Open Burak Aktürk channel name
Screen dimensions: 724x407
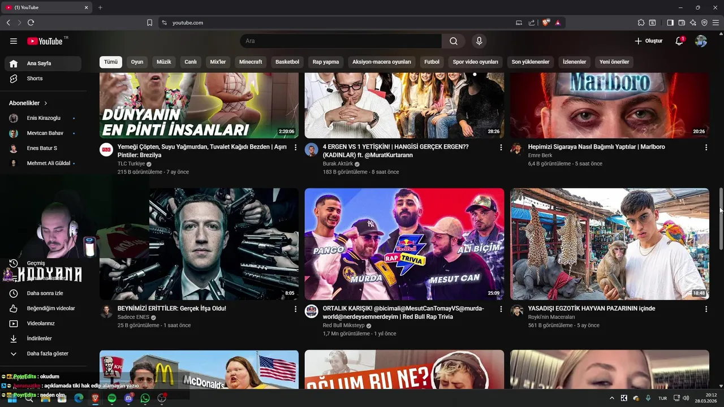338,164
